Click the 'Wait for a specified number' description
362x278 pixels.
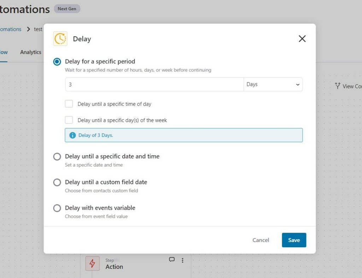[x=138, y=70]
